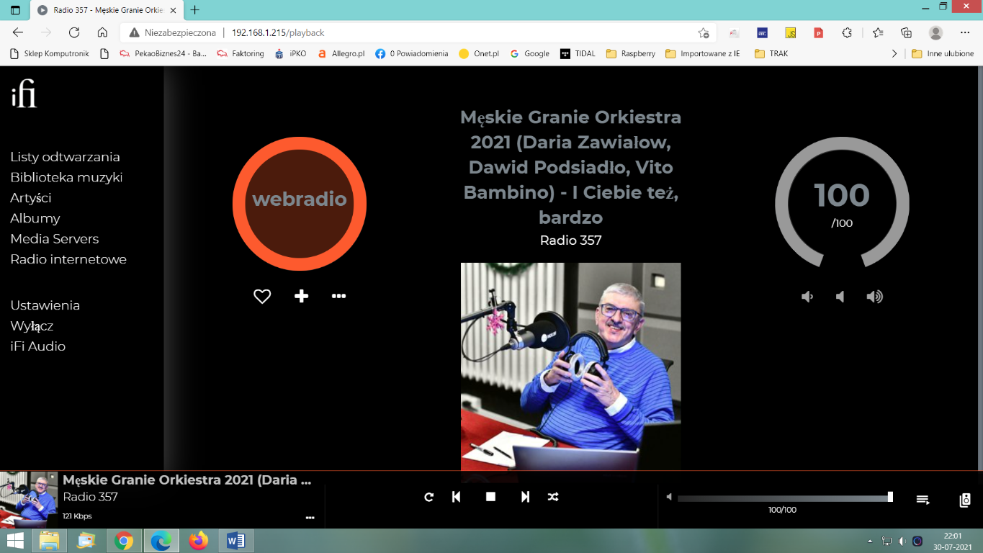Image resolution: width=983 pixels, height=553 pixels.
Task: Open track options dots in bottom-left player info
Action: [310, 517]
